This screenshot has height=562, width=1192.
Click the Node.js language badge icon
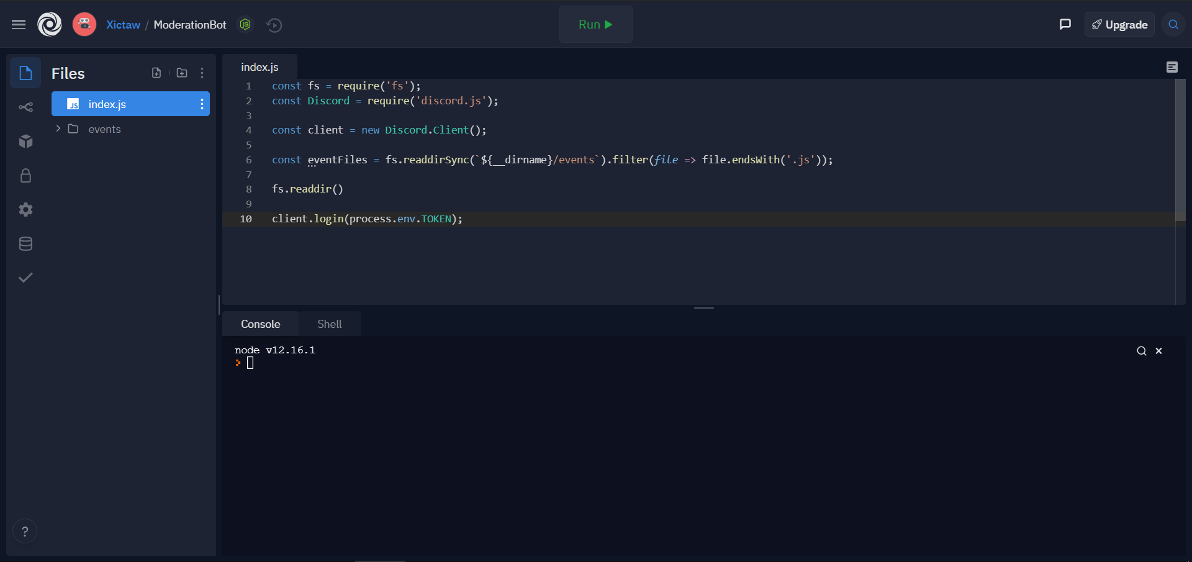(246, 25)
